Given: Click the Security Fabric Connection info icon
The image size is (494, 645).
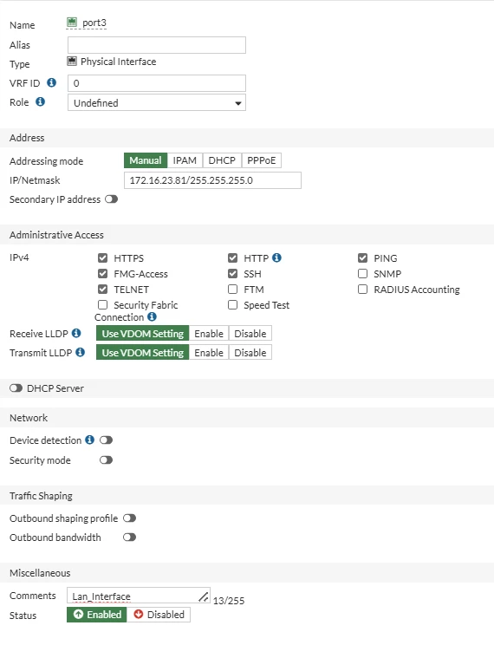Looking at the screenshot, I should point(152,316).
